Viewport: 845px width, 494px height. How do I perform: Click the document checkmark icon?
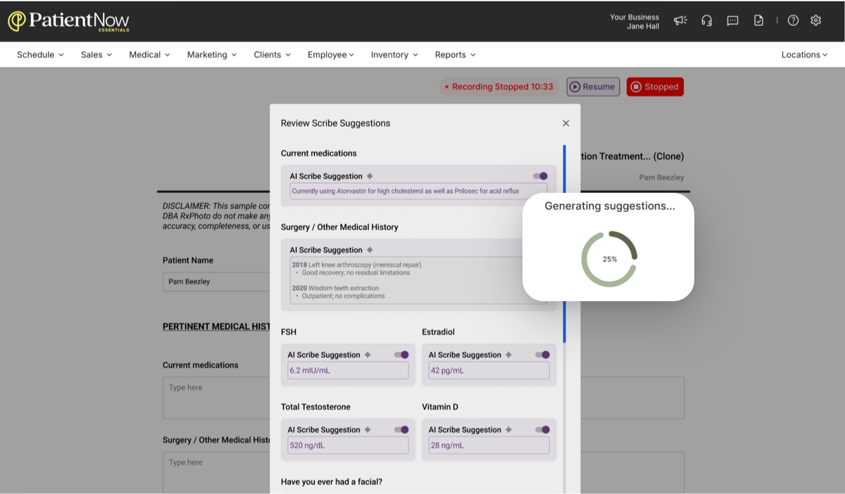coord(758,20)
